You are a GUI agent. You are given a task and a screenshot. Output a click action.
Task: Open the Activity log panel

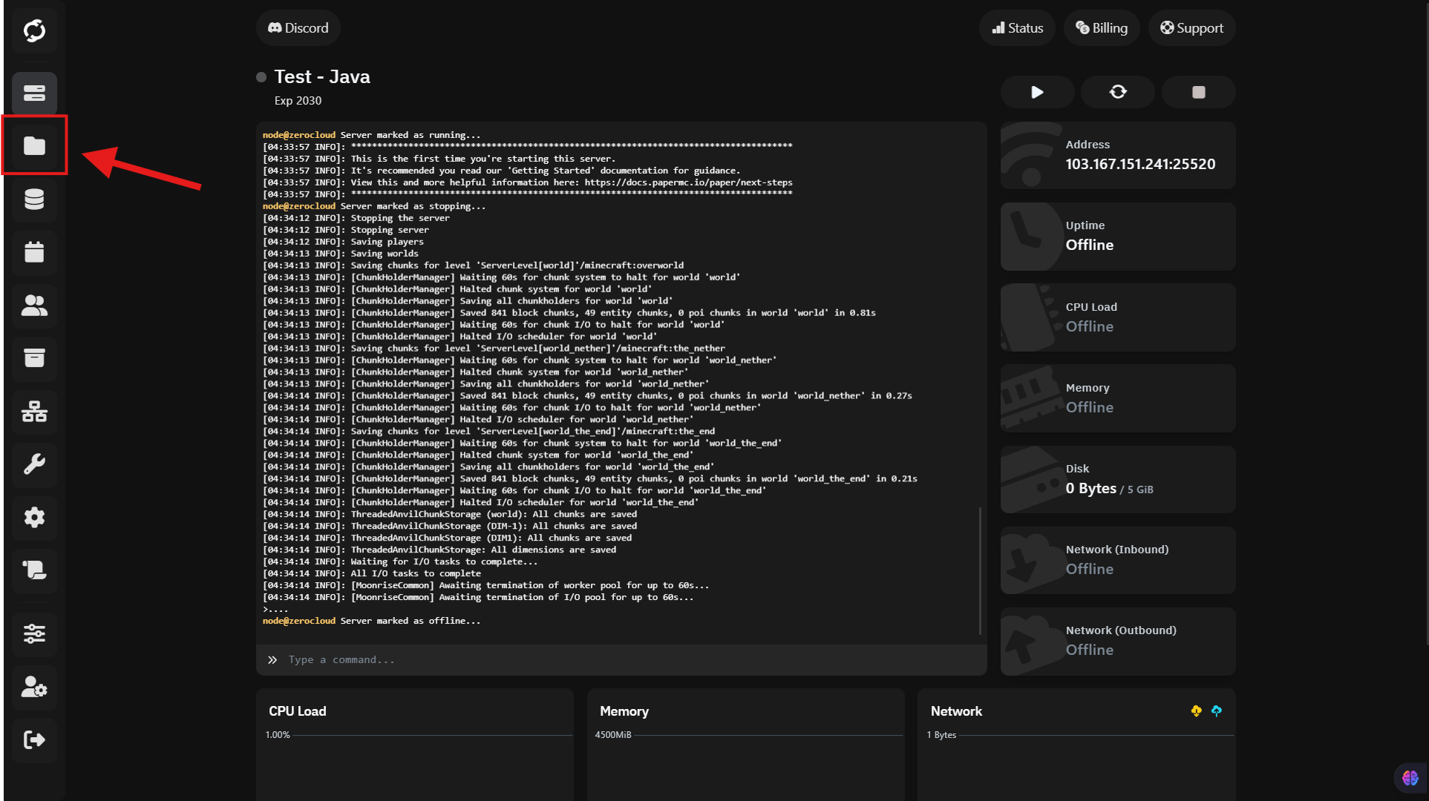pyautogui.click(x=34, y=571)
